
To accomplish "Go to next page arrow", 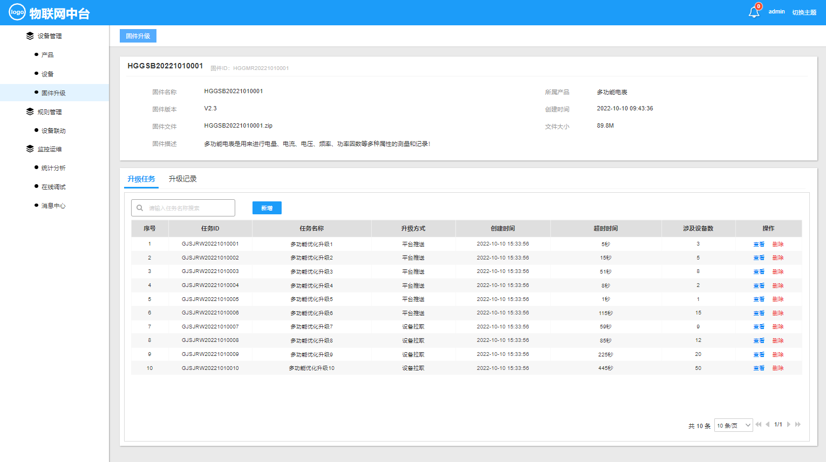I will pos(789,425).
